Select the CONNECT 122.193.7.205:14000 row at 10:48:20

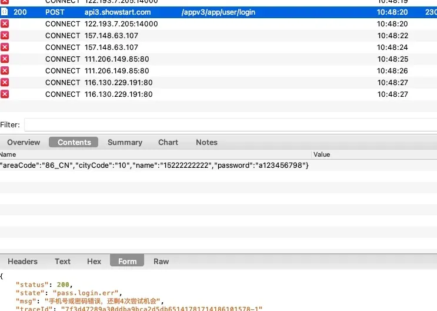coord(219,23)
